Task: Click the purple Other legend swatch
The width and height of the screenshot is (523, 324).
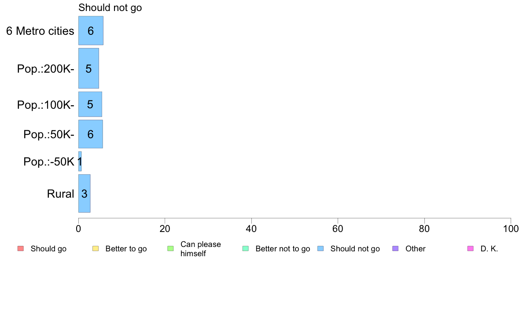Action: coord(396,249)
